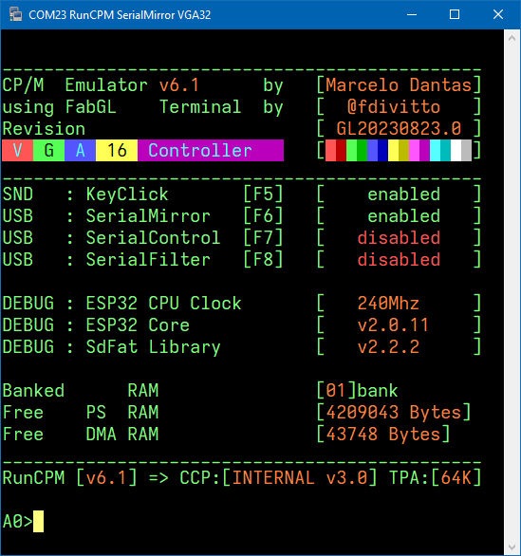Click the scrollbar up arrow
This screenshot has height=556, width=521.
point(512,38)
